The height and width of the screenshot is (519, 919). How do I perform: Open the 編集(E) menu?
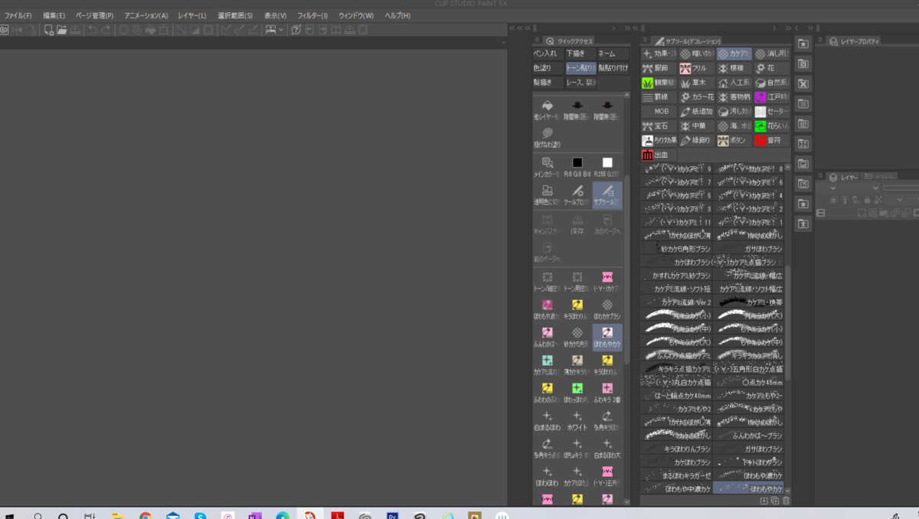click(x=54, y=16)
